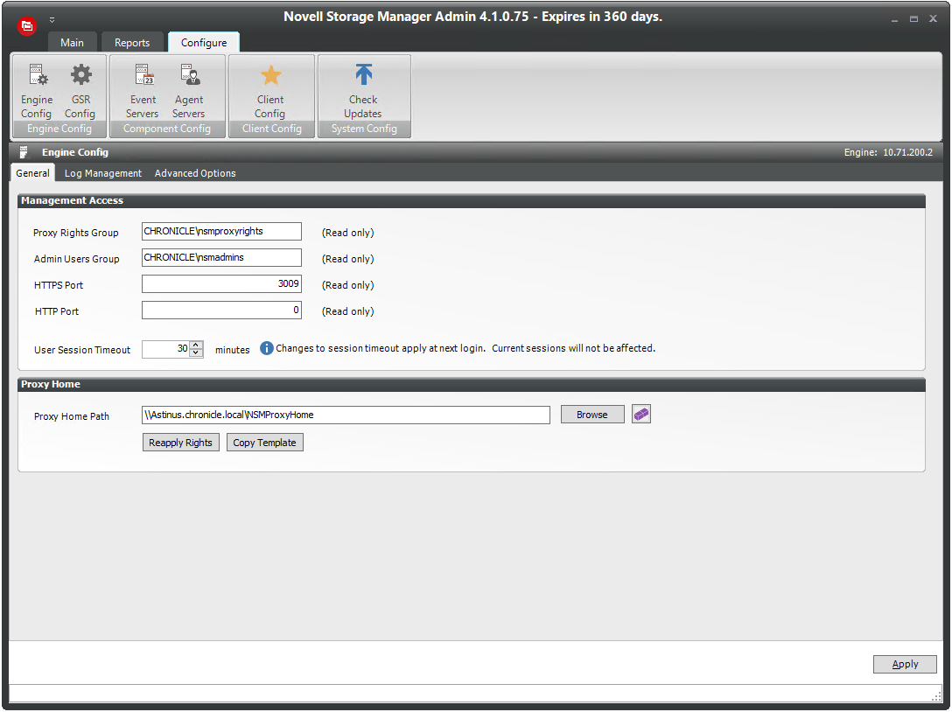The height and width of the screenshot is (712, 952).
Task: Click the Admin Users Group field
Action: [221, 257]
